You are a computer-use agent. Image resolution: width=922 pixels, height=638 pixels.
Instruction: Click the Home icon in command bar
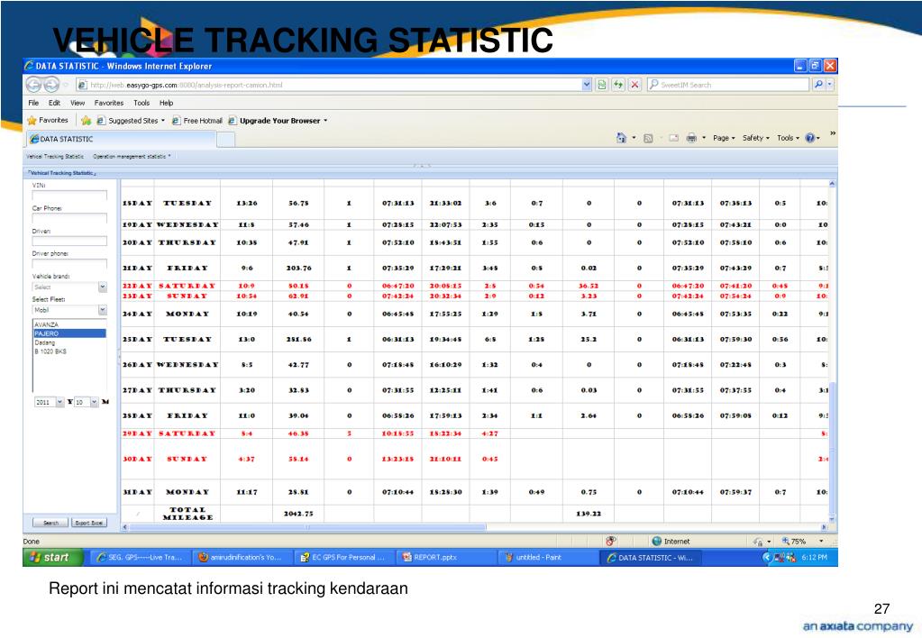click(621, 138)
